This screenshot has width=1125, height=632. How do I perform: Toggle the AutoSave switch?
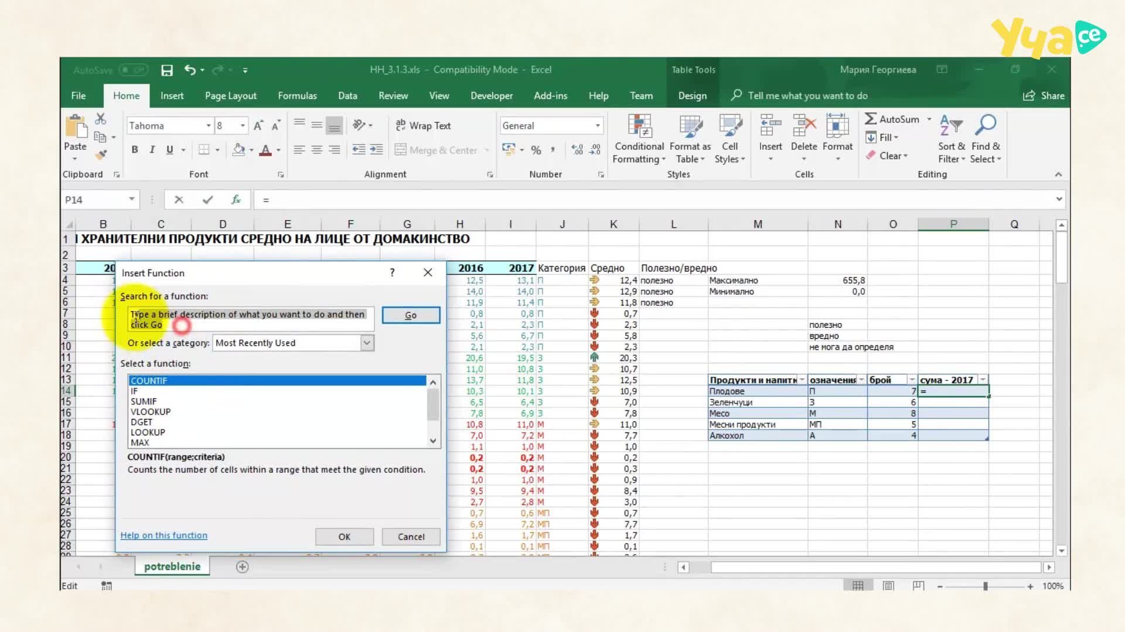coord(134,70)
